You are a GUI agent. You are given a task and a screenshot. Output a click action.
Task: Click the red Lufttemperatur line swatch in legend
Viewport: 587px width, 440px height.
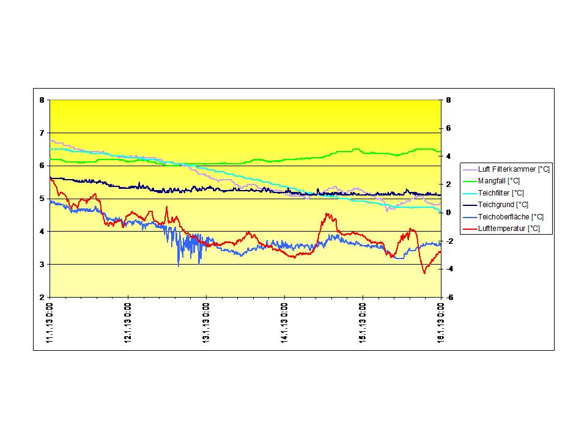point(470,229)
